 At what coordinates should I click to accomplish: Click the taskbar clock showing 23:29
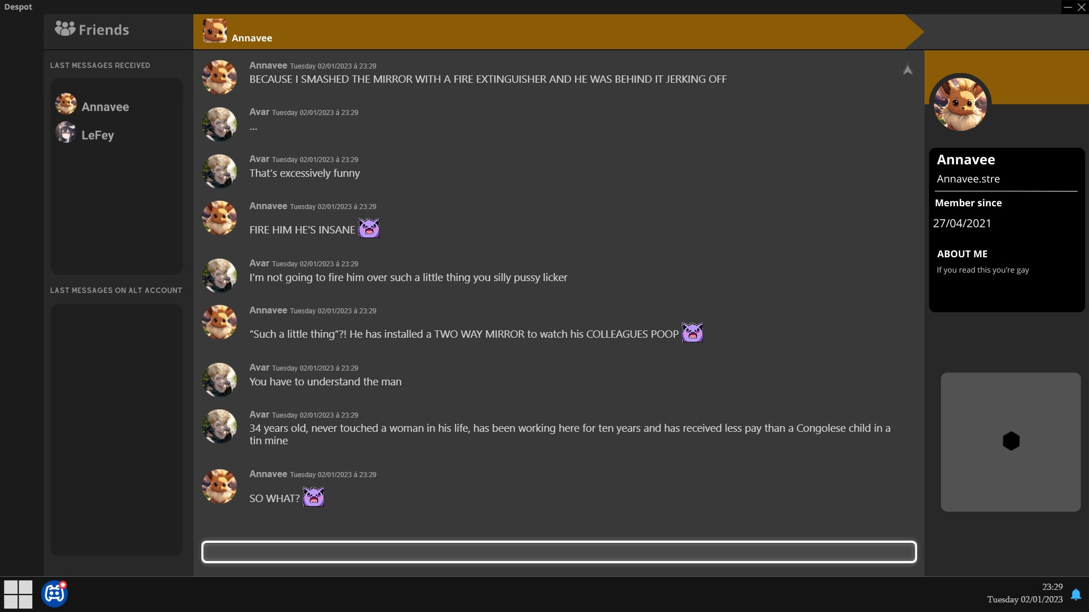coord(1052,587)
